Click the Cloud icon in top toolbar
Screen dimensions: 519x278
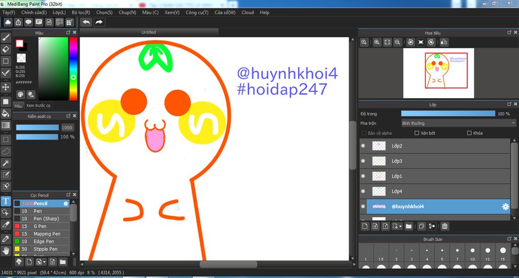[8, 22]
